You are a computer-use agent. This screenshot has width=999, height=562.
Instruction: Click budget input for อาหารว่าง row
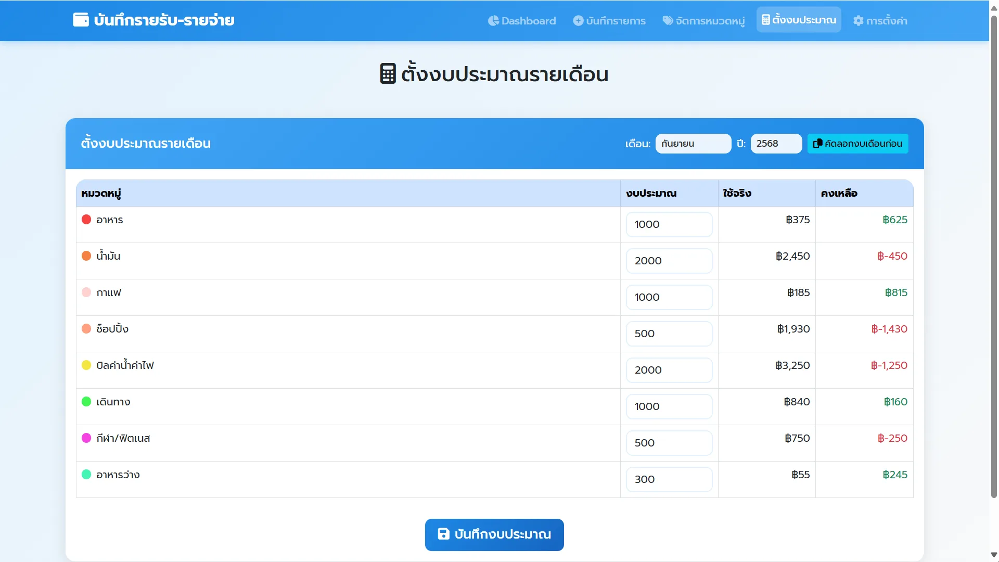tap(669, 479)
